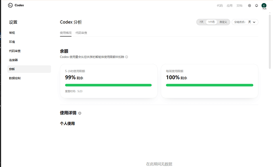The height and width of the screenshot is (167, 273).
Task: Select 分析 in settings sidebar
Action: pos(29,69)
